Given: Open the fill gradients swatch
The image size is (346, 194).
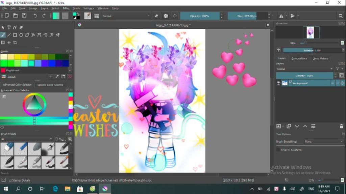Looking at the screenshot, I should 56,16.
